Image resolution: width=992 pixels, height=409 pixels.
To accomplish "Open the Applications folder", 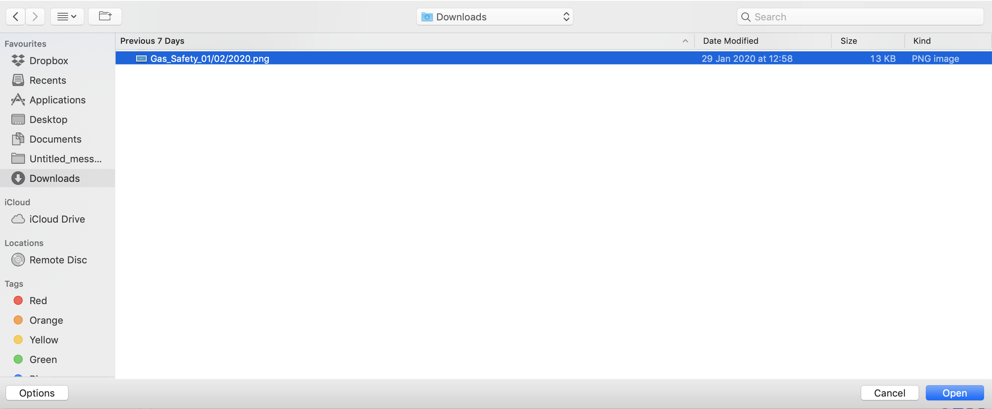I will (x=58, y=100).
